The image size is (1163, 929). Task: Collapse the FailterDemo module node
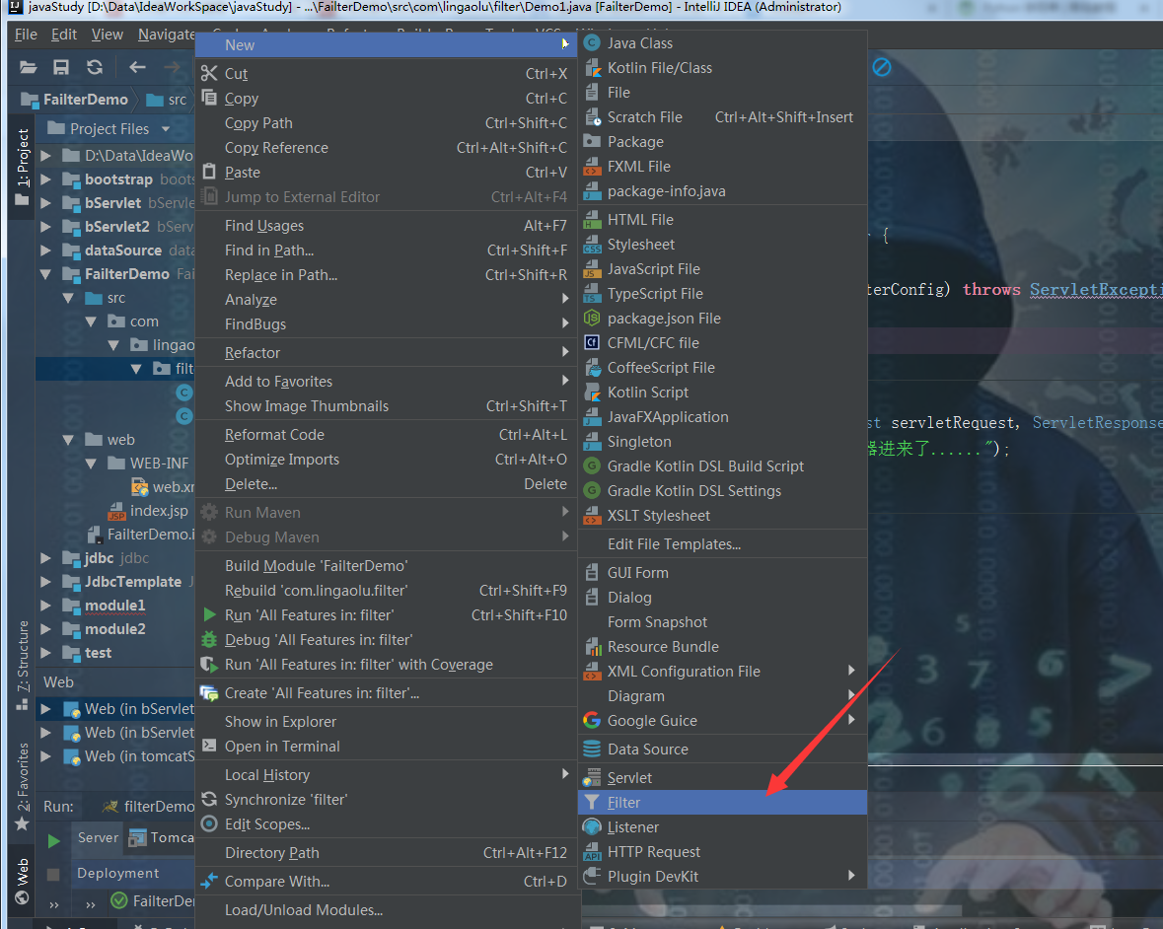[x=46, y=274]
